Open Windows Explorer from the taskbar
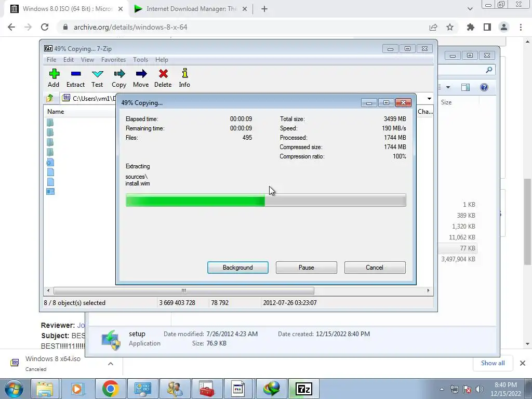The height and width of the screenshot is (399, 532). [45, 389]
